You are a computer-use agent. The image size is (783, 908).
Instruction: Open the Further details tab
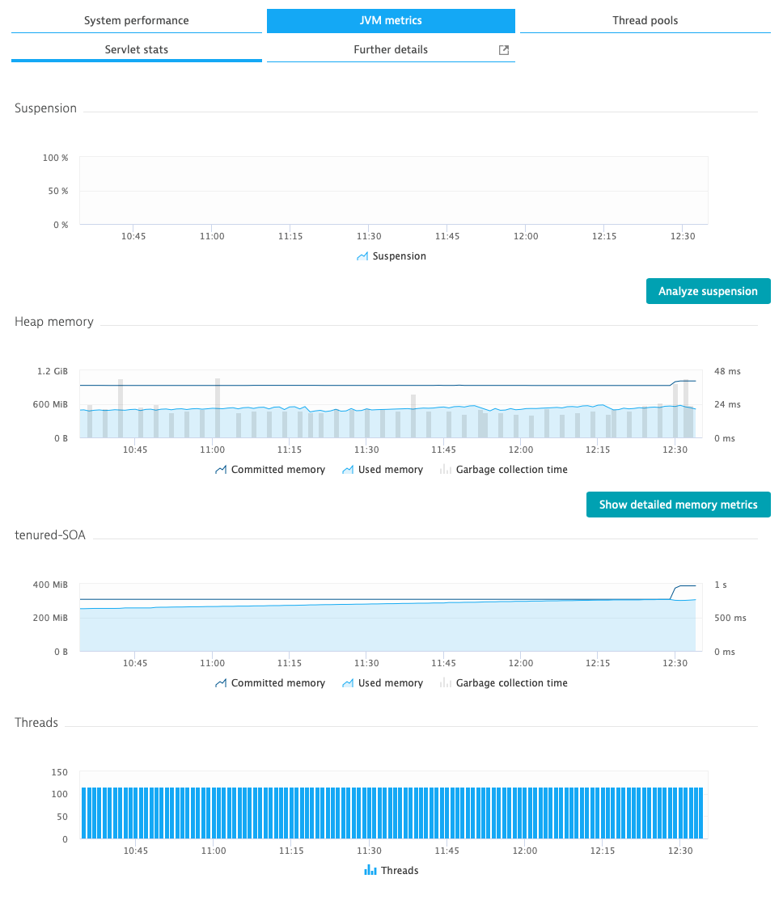pyautogui.click(x=391, y=50)
